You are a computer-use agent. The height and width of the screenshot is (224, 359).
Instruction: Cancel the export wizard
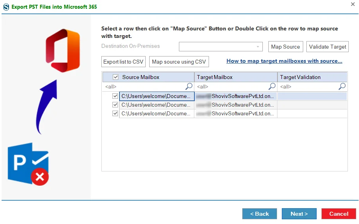[339, 214]
